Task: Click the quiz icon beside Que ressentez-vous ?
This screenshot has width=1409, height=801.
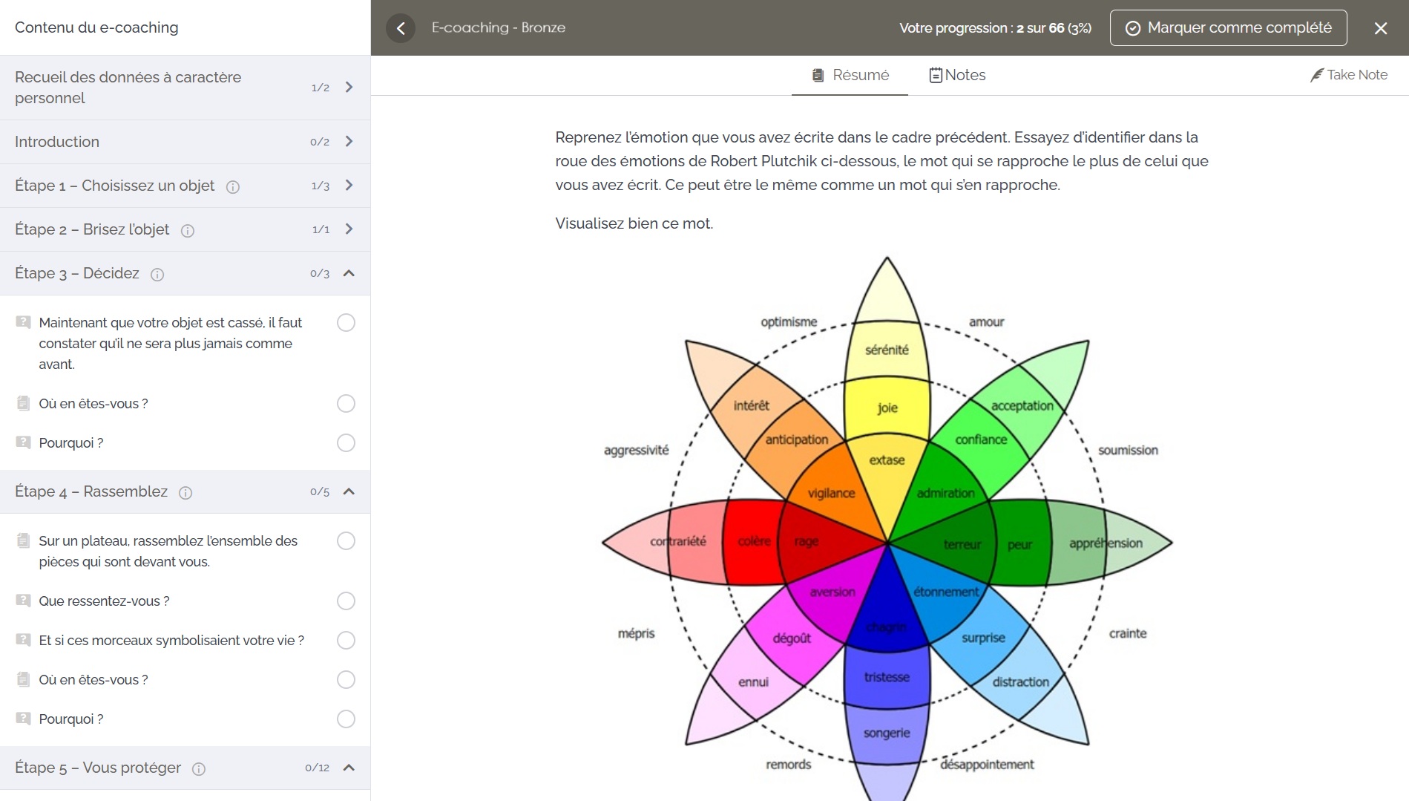Action: (x=24, y=601)
